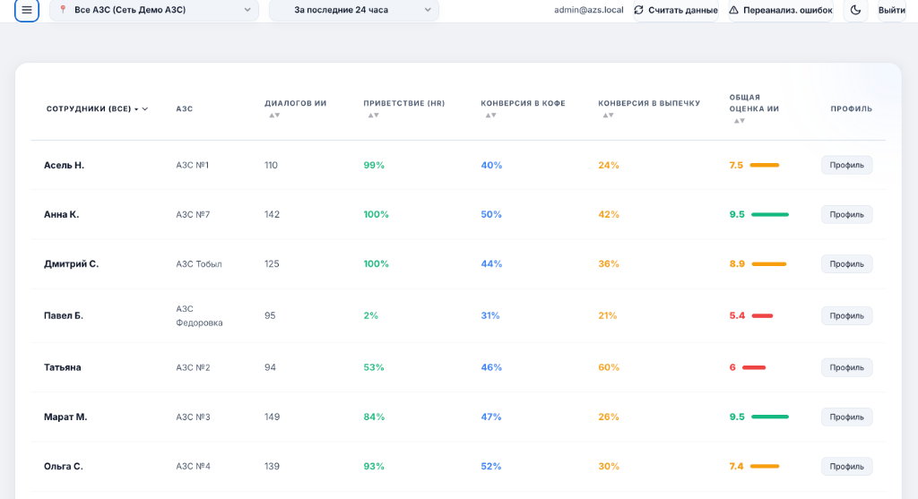The width and height of the screenshot is (918, 499).
Task: Click station cell АЗС Федоровка
Action: (x=199, y=316)
